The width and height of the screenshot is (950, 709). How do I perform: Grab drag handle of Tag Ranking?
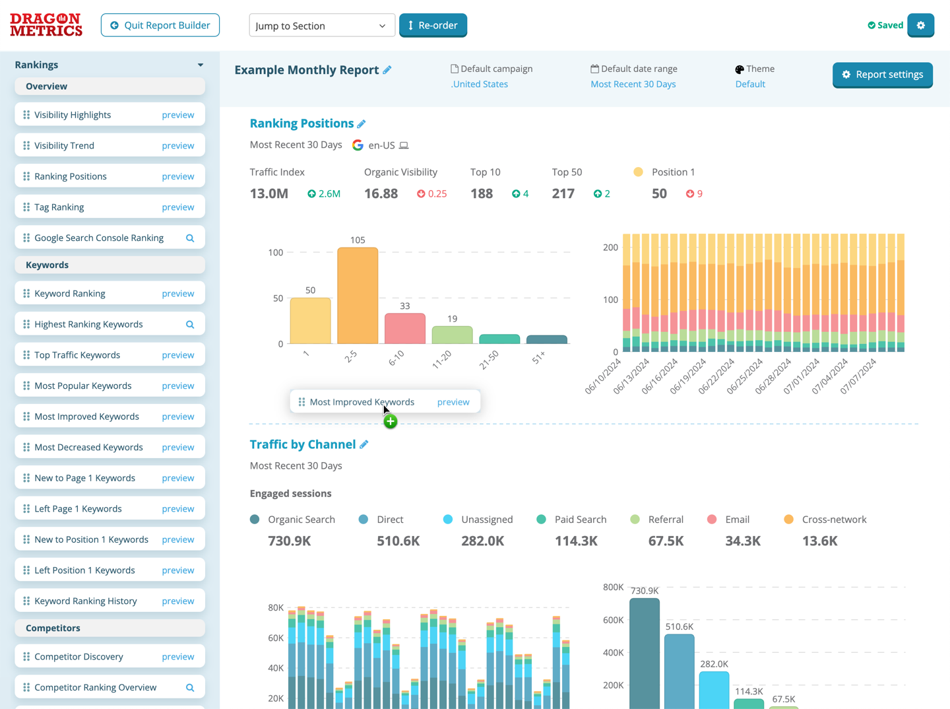pos(26,207)
